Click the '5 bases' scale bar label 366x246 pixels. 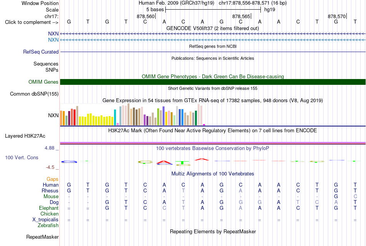pyautogui.click(x=155, y=10)
